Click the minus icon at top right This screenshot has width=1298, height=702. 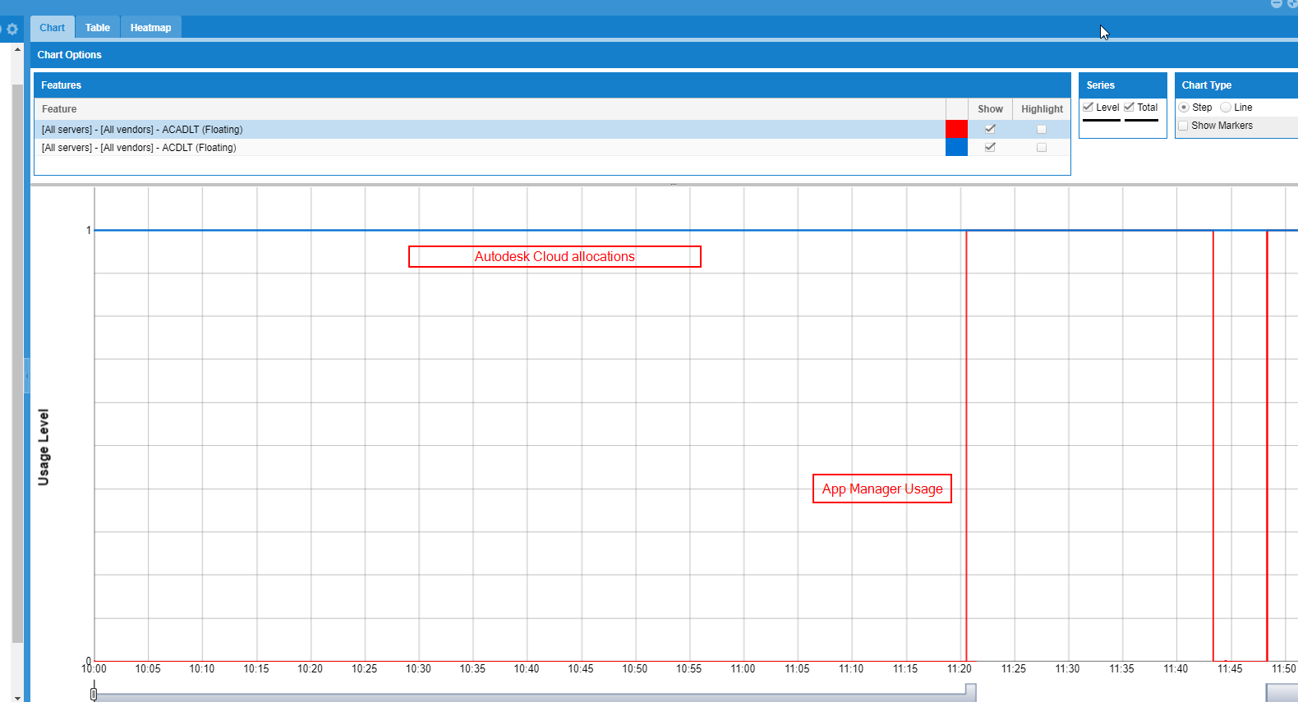tap(1276, 4)
